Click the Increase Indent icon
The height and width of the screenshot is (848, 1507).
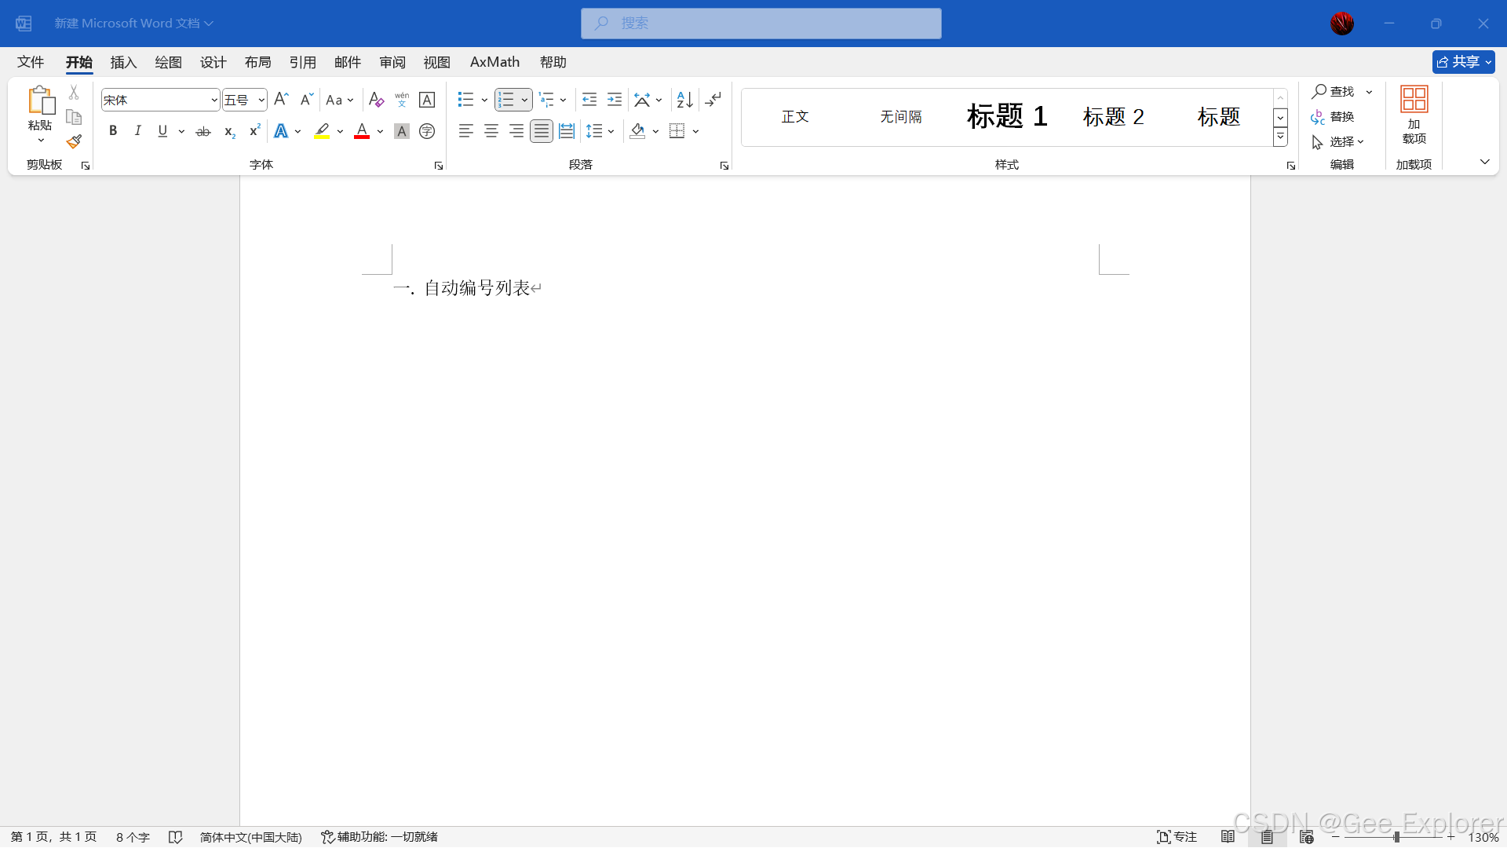[x=615, y=100]
